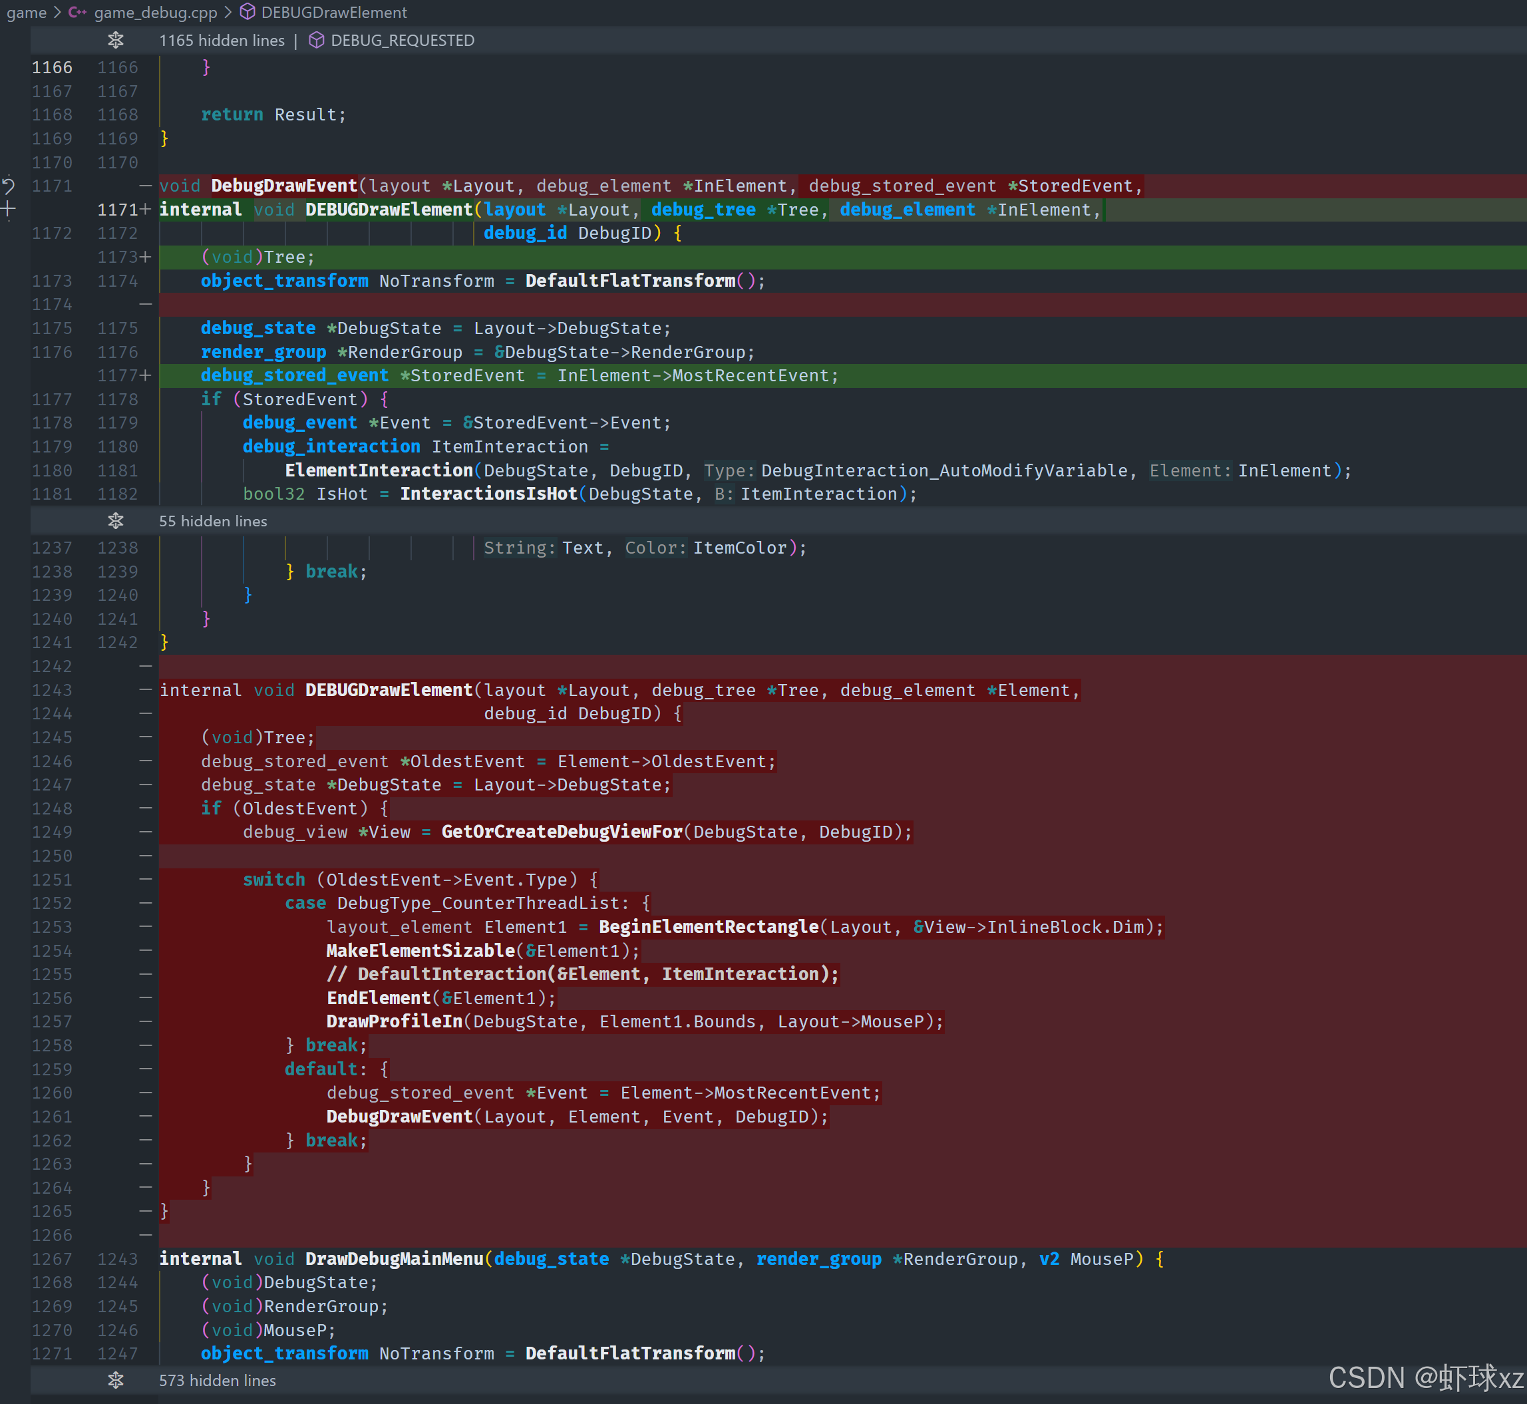Click the plus marker on line 1177
Viewport: 1527px width, 1404px height.
(145, 375)
